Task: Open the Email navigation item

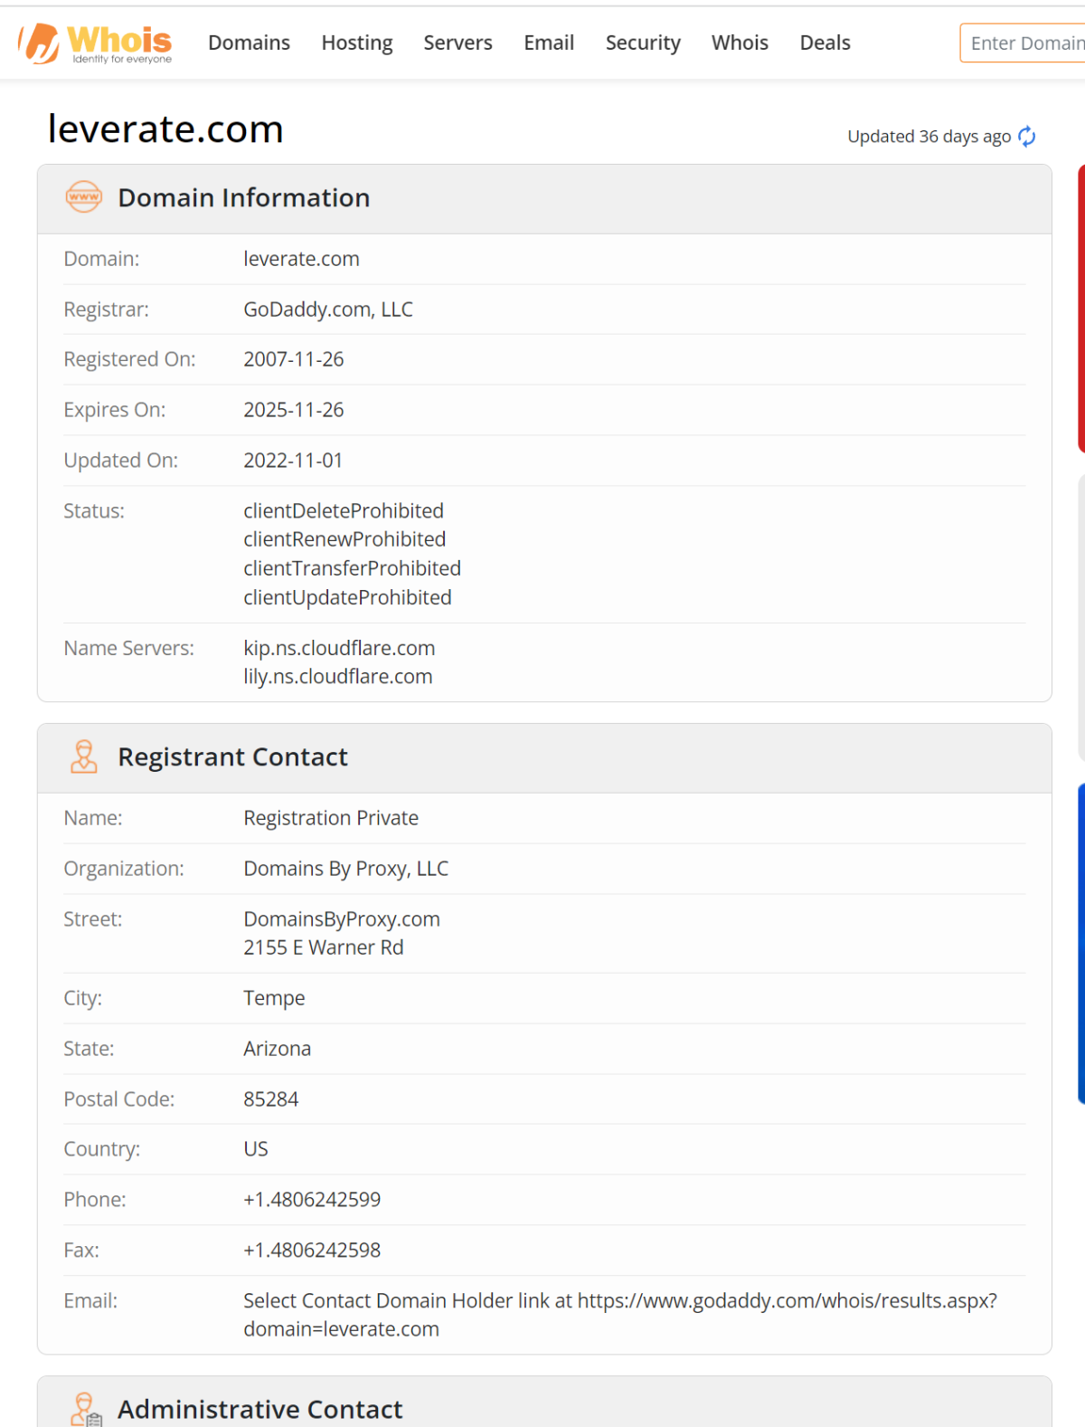Action: [x=549, y=43]
